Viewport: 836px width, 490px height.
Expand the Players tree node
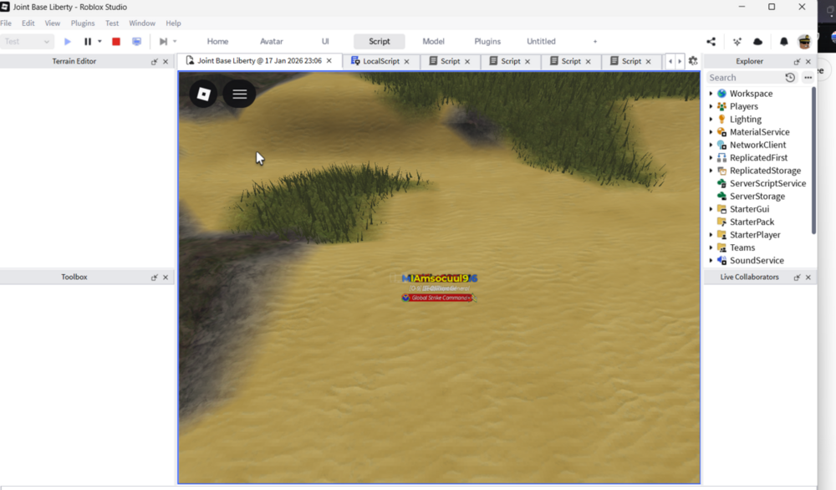pos(711,106)
